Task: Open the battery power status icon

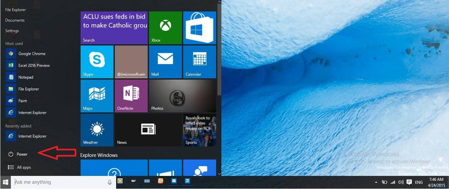Action: [x=384, y=182]
